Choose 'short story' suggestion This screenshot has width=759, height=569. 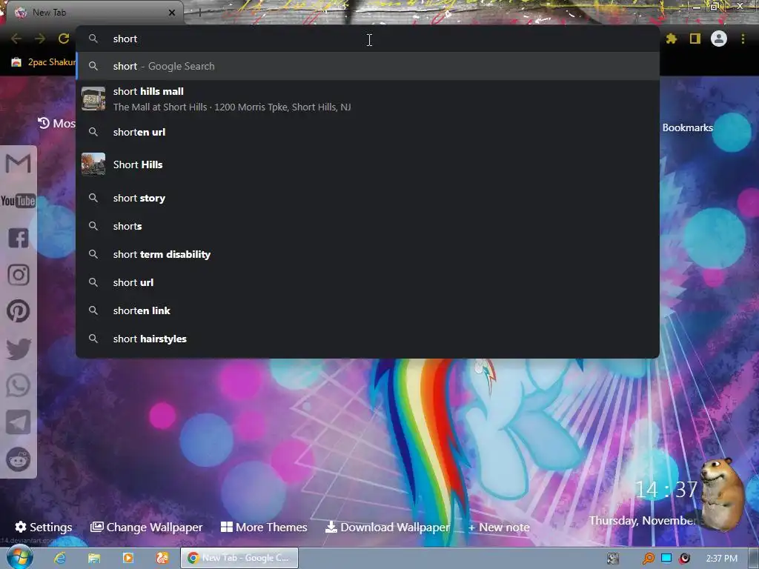368,198
